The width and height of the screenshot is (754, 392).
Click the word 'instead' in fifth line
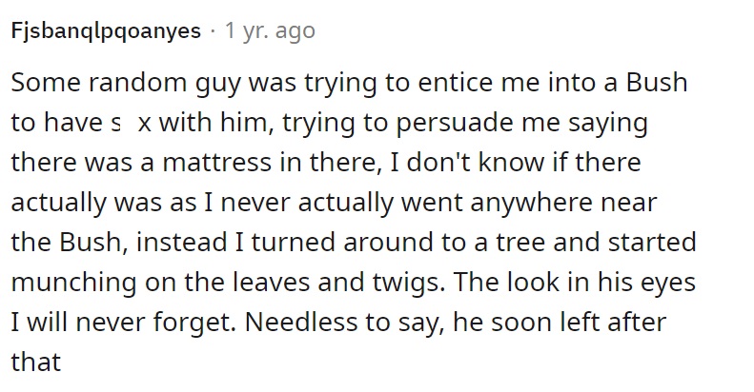pyautogui.click(x=181, y=242)
